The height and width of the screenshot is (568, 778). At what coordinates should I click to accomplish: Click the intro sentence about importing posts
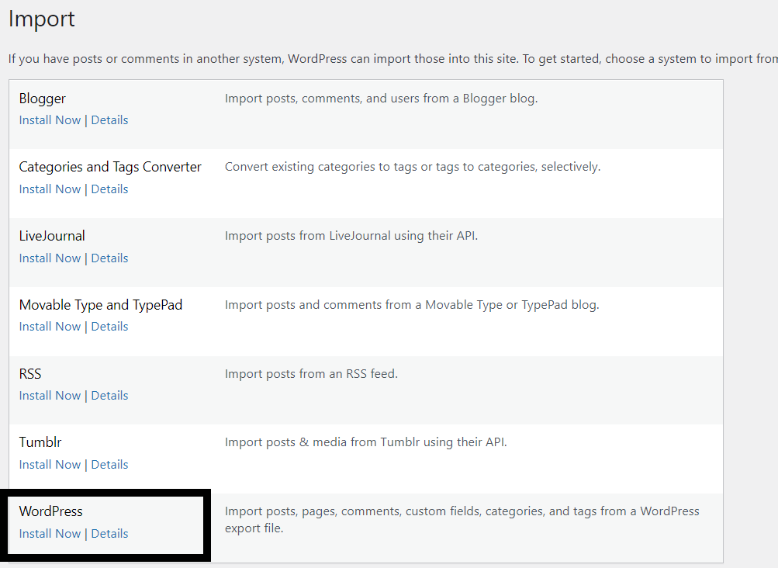coord(393,59)
